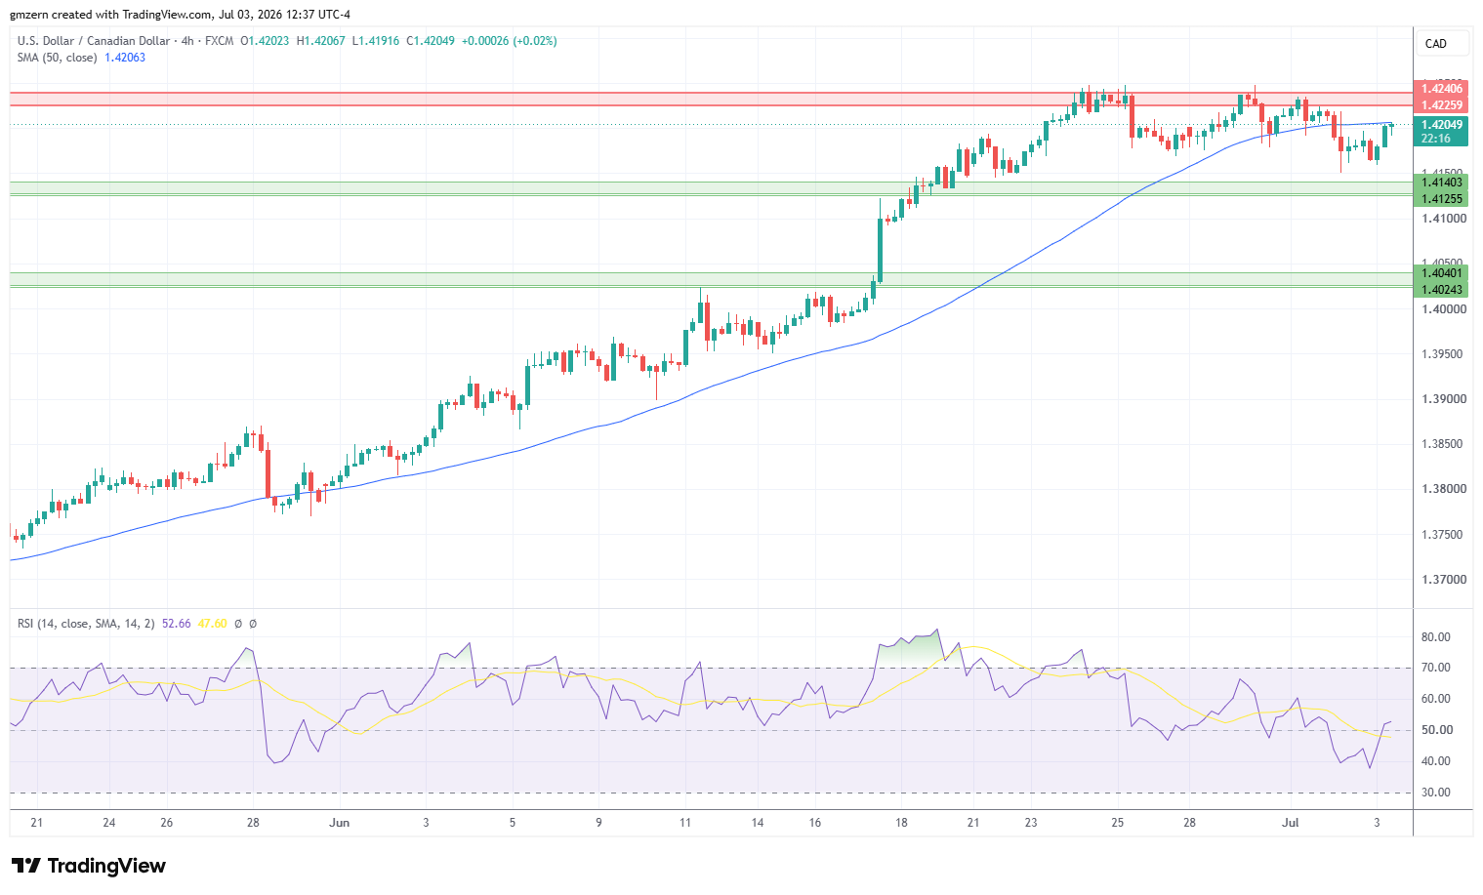Click the Jun label on the date axis
This screenshot has width=1483, height=895.
339,823
